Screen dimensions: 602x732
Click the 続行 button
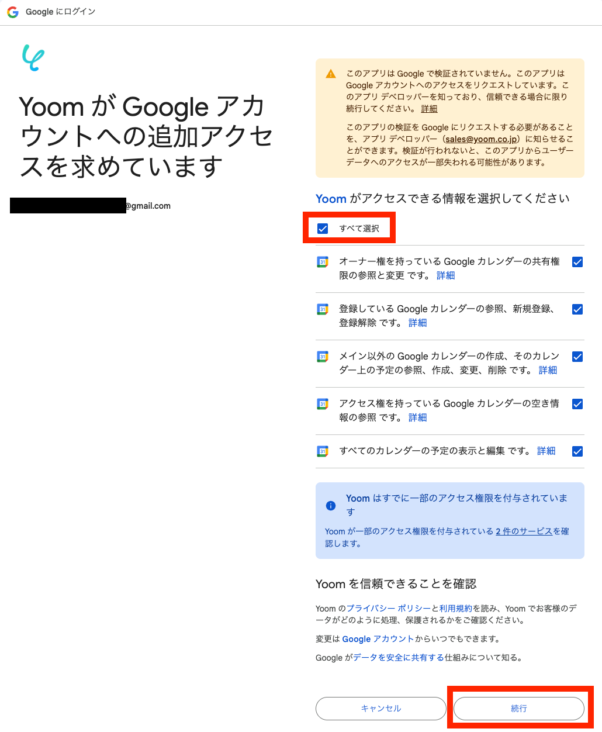pos(519,709)
